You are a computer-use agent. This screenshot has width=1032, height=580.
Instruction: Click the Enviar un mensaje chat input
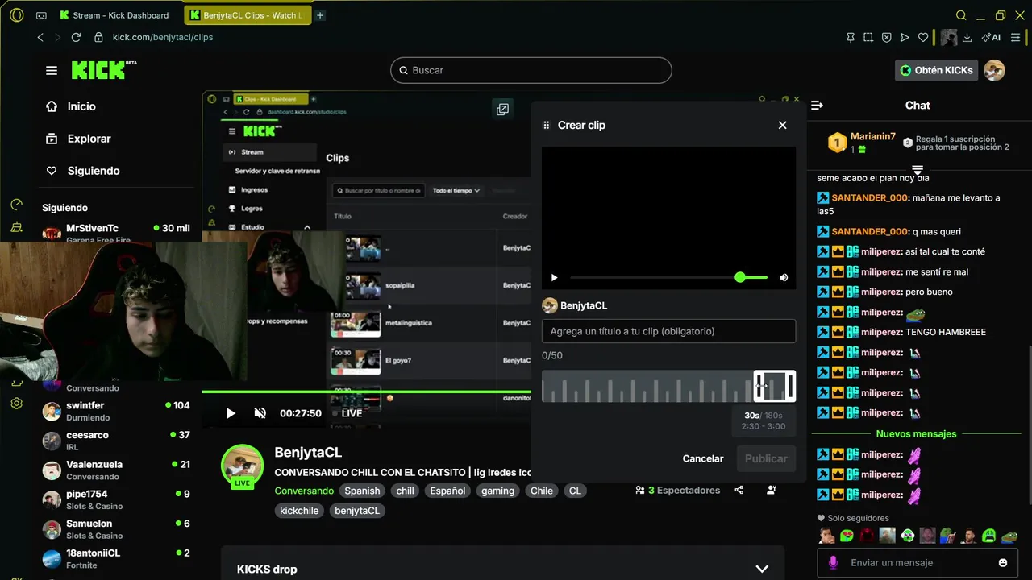[x=918, y=563]
